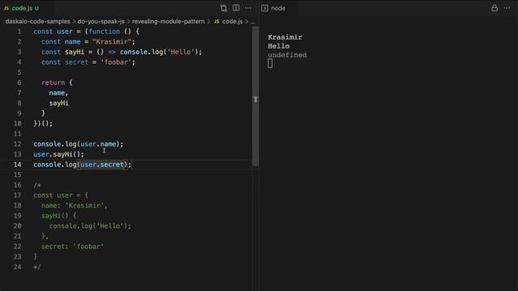Click console.log(user.name) on line 12
Viewport: 518px width, 291px height.
[x=79, y=144]
